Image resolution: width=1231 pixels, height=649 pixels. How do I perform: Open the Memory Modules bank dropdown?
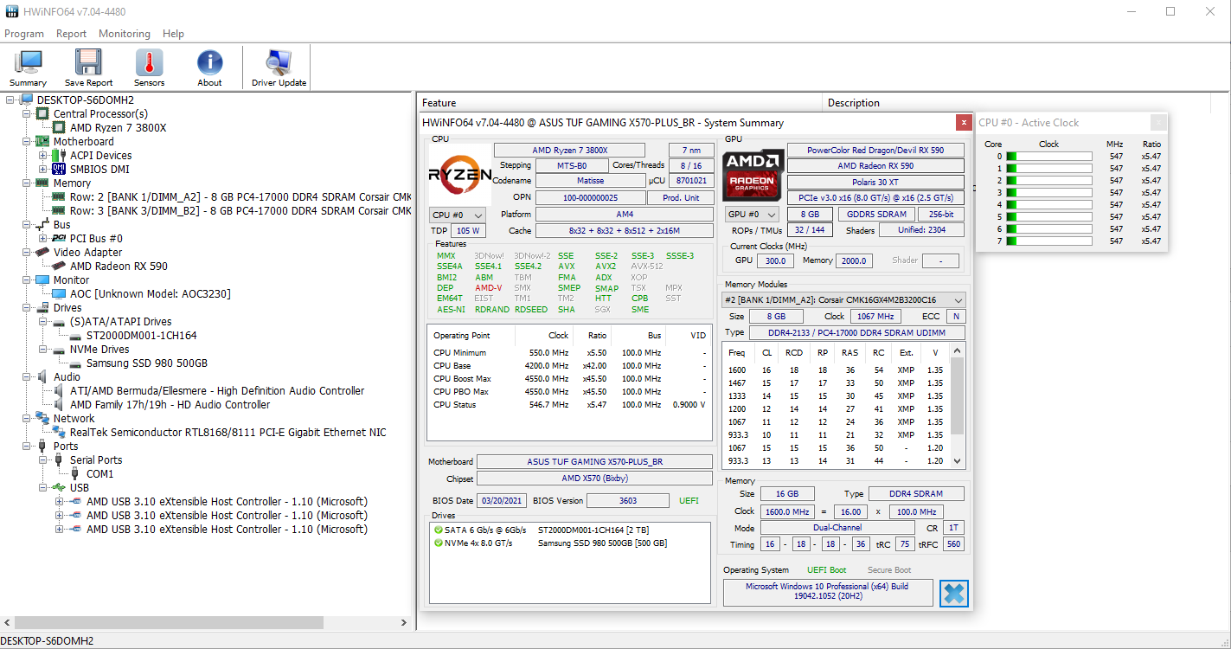click(x=843, y=299)
